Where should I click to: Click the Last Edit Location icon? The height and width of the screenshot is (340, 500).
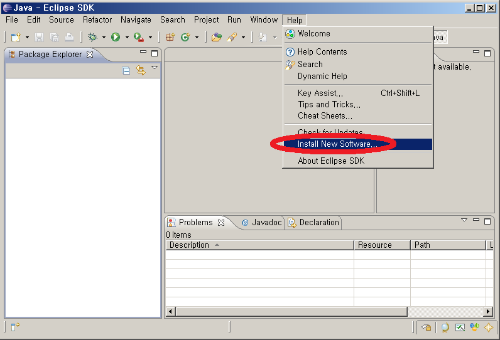click(263, 37)
